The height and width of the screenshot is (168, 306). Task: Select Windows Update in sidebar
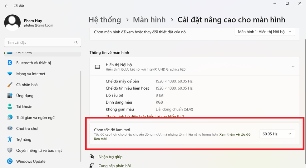click(42, 161)
